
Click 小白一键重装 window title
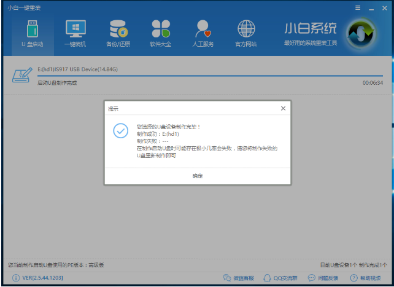tap(24, 8)
